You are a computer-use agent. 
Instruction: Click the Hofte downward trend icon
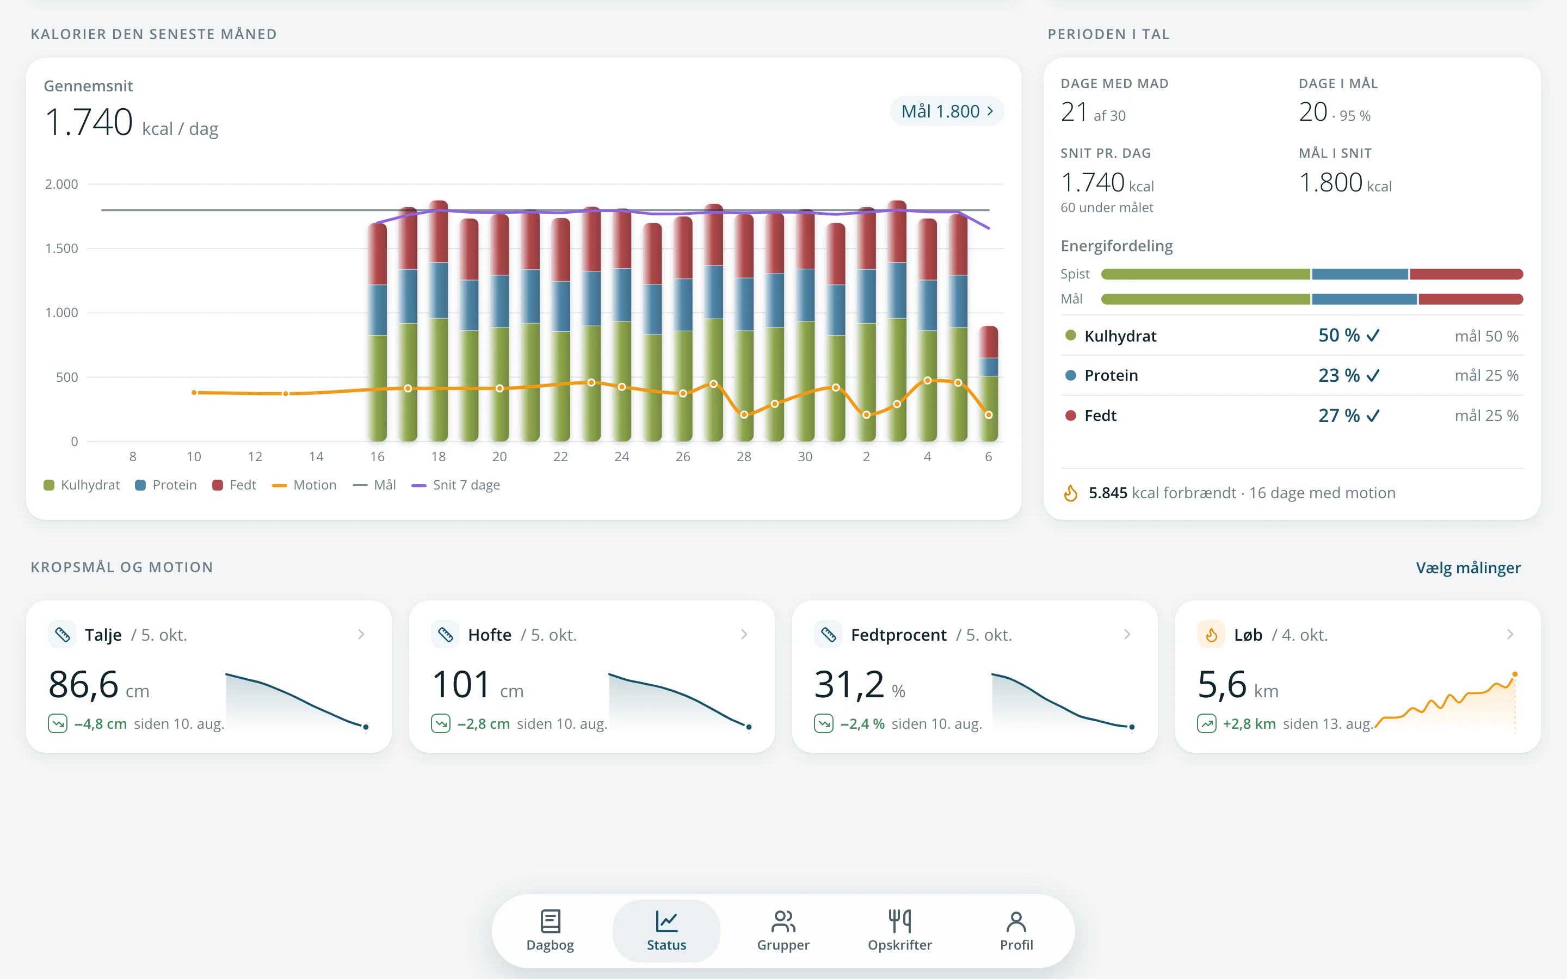(441, 723)
